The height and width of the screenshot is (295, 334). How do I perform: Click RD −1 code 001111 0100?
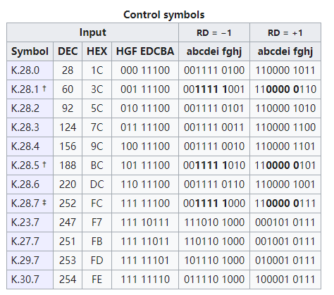(x=214, y=70)
